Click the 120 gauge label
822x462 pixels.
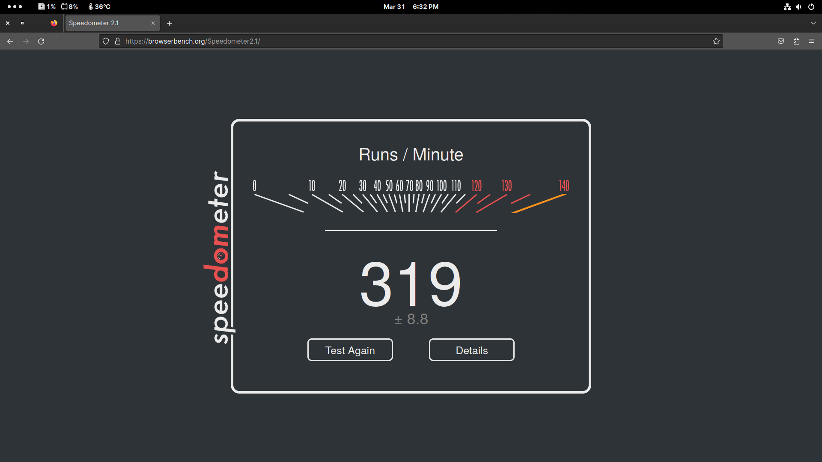pos(477,186)
